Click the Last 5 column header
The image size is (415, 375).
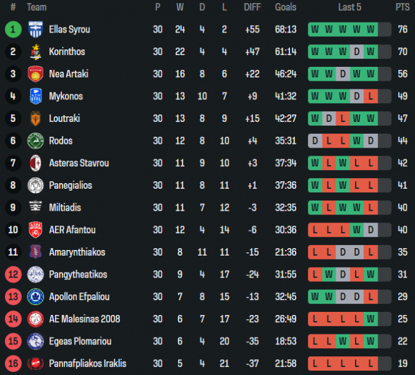click(x=349, y=7)
